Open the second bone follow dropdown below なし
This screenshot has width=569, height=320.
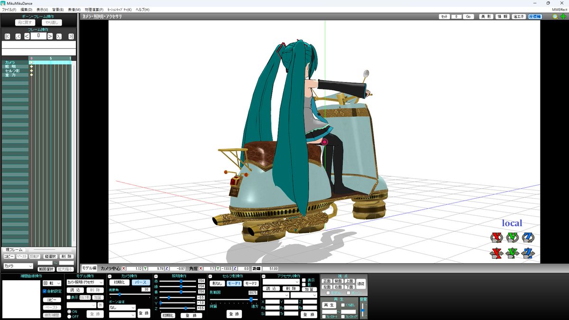pos(122,314)
